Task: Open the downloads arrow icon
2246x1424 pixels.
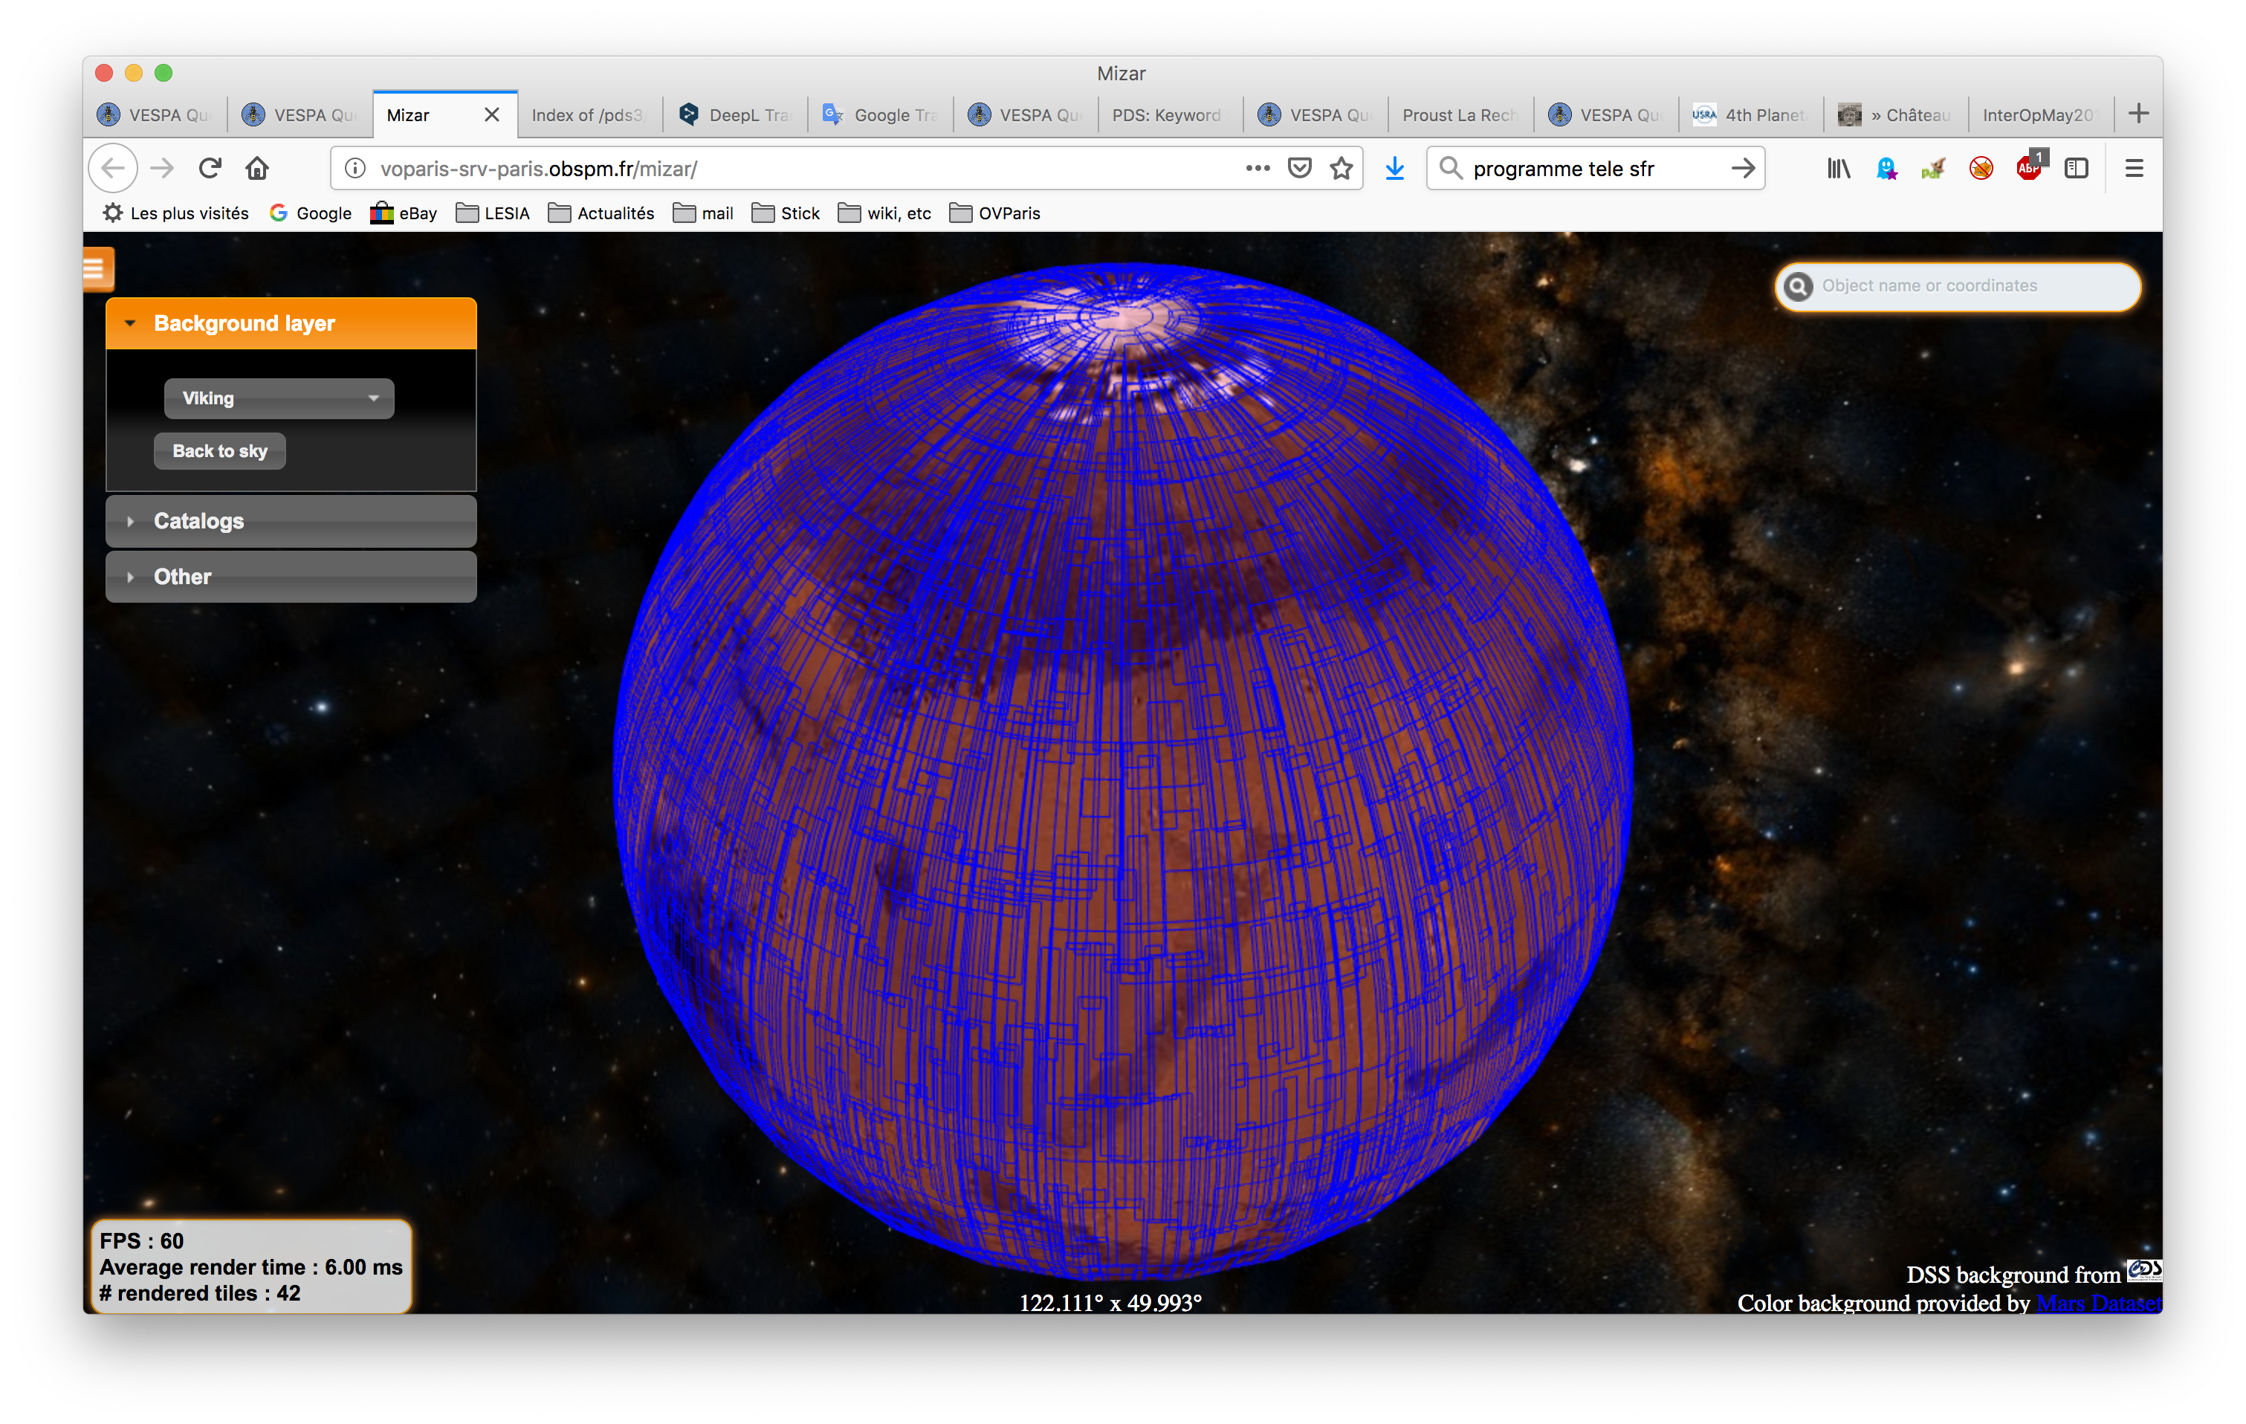Action: point(1394,169)
